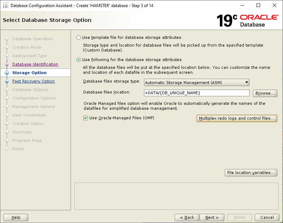The height and width of the screenshot is (223, 283).
Task: Click the 'Database files storage type:' label
Action: tap(112, 82)
